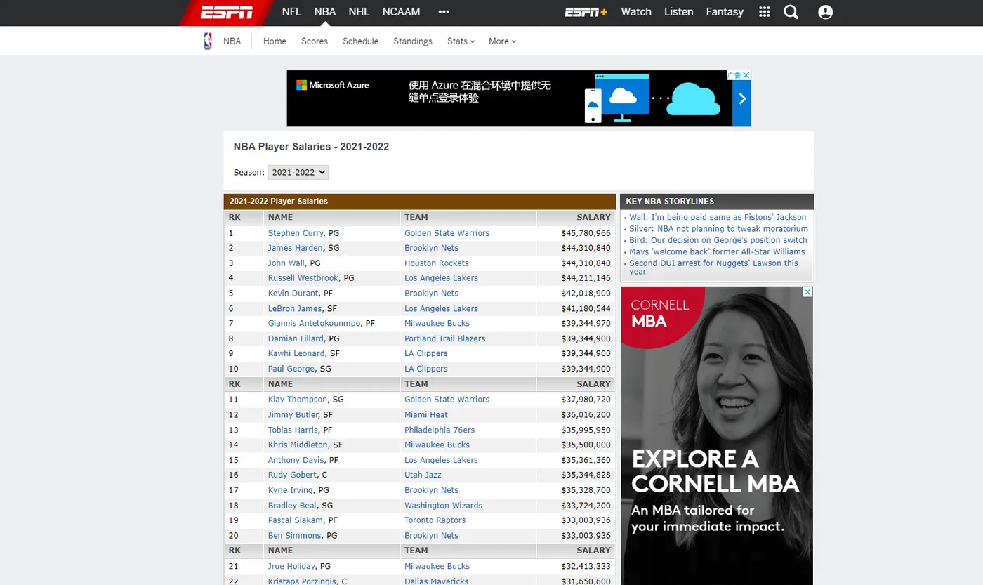
Task: Open Russell Westbrook's player page
Action: (x=303, y=278)
